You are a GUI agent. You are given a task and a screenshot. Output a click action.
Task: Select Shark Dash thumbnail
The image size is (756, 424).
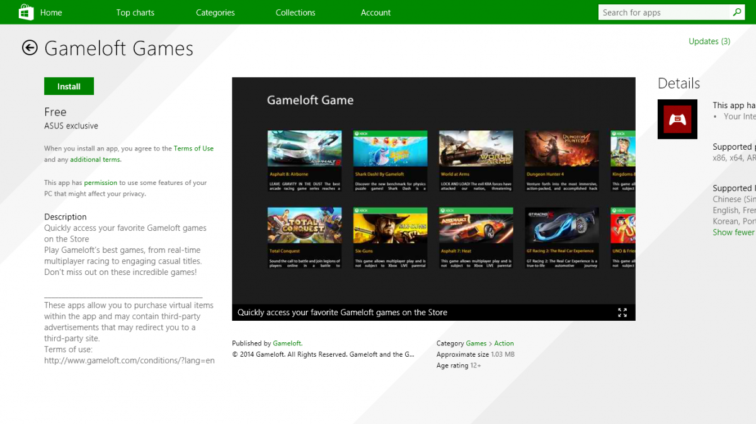pyautogui.click(x=390, y=148)
